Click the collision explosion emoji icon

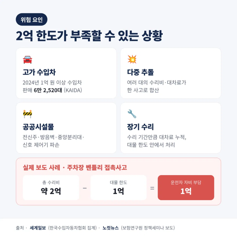click(x=132, y=59)
